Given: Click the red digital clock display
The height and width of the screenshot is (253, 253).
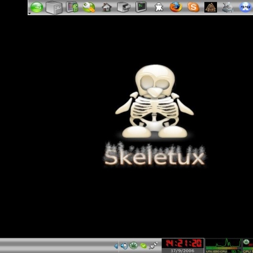Looking at the screenshot, I should pos(183,244).
